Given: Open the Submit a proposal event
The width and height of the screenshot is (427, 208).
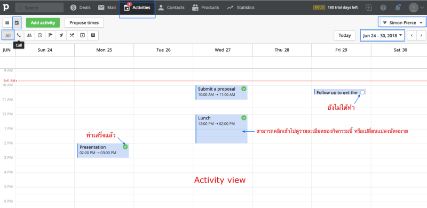Looking at the screenshot, I should [x=222, y=92].
